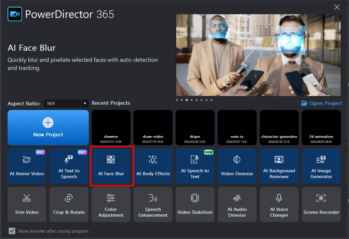349x239 pixels.
Task: Expand the Aspect Ratio dropdown arrow
Action: pos(85,104)
